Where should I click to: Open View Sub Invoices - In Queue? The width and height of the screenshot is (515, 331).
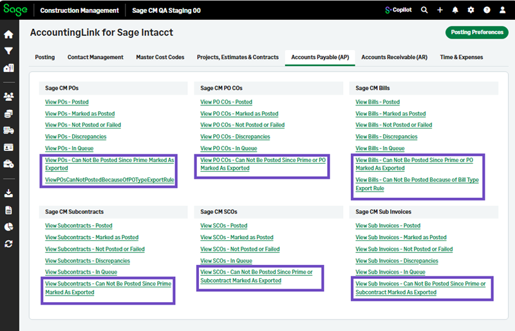coord(390,272)
